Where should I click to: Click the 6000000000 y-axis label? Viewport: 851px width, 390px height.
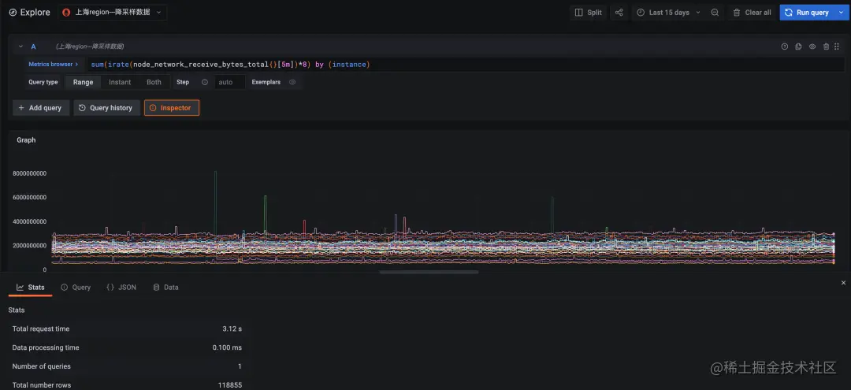coord(29,198)
